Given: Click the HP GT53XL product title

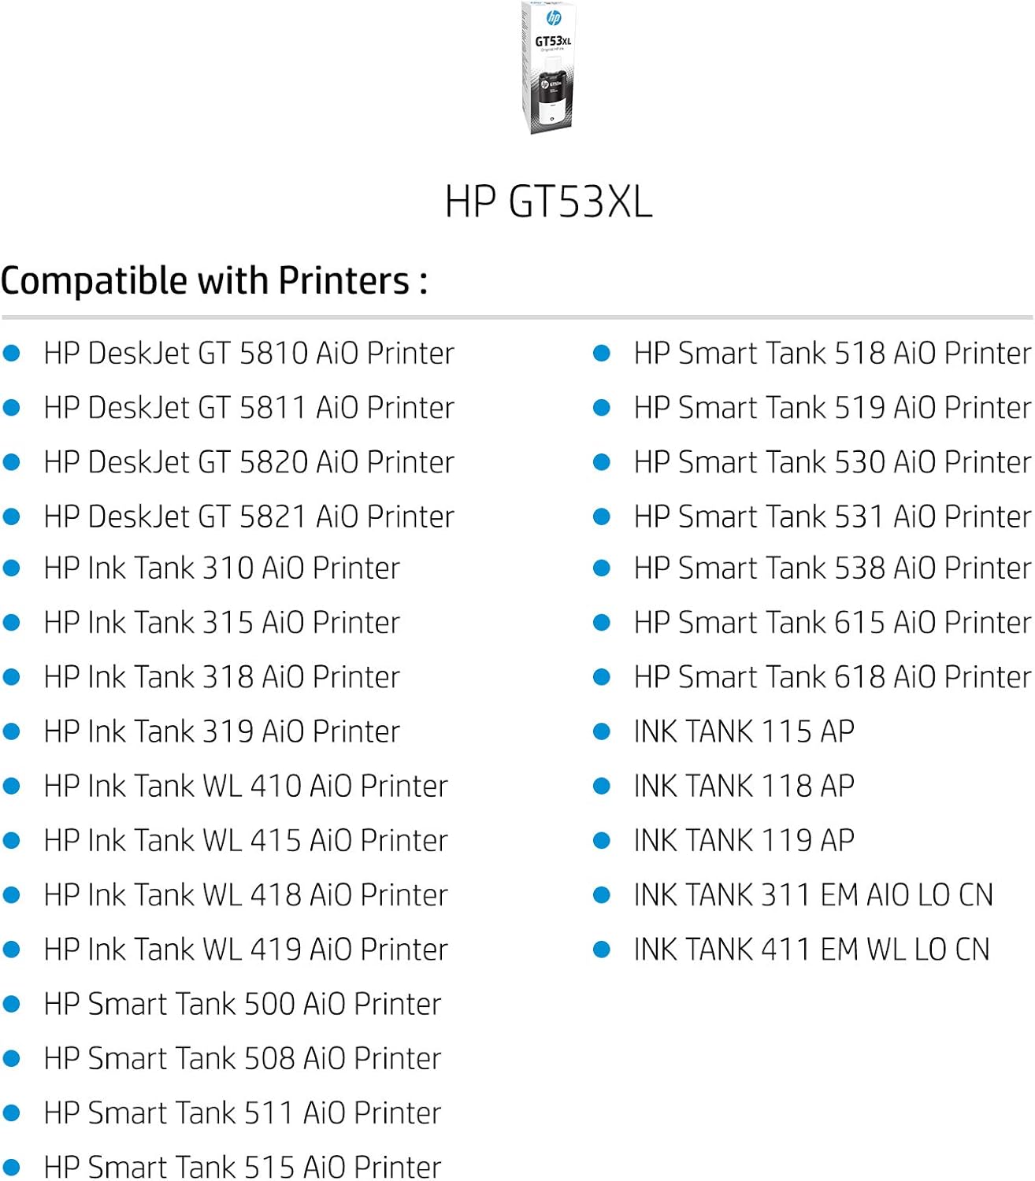Looking at the screenshot, I should point(548,202).
